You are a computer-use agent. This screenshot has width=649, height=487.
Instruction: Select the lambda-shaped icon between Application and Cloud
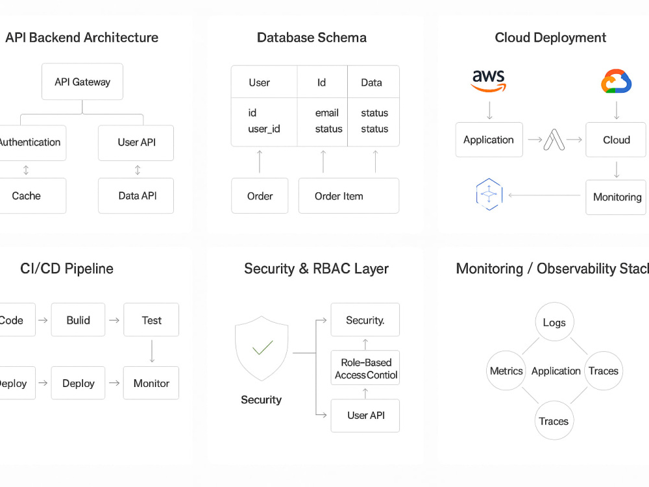pyautogui.click(x=554, y=140)
